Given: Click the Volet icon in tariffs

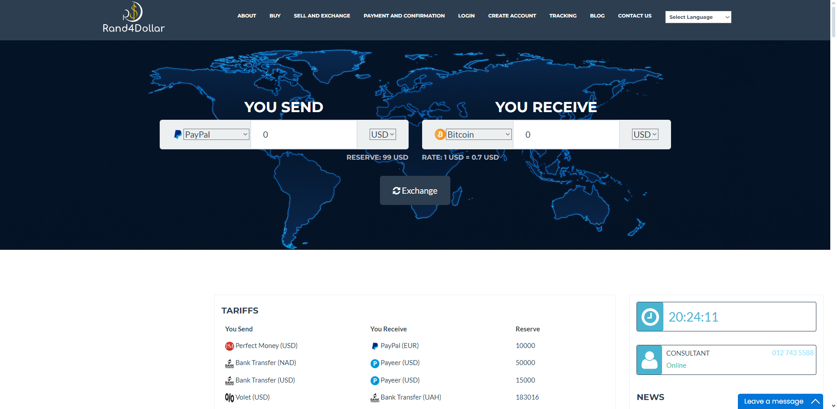Looking at the screenshot, I should (x=230, y=398).
